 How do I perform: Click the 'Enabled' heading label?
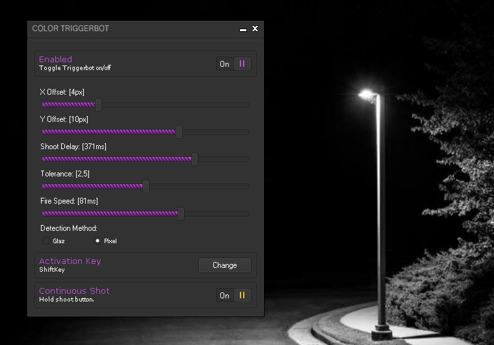[x=55, y=59]
